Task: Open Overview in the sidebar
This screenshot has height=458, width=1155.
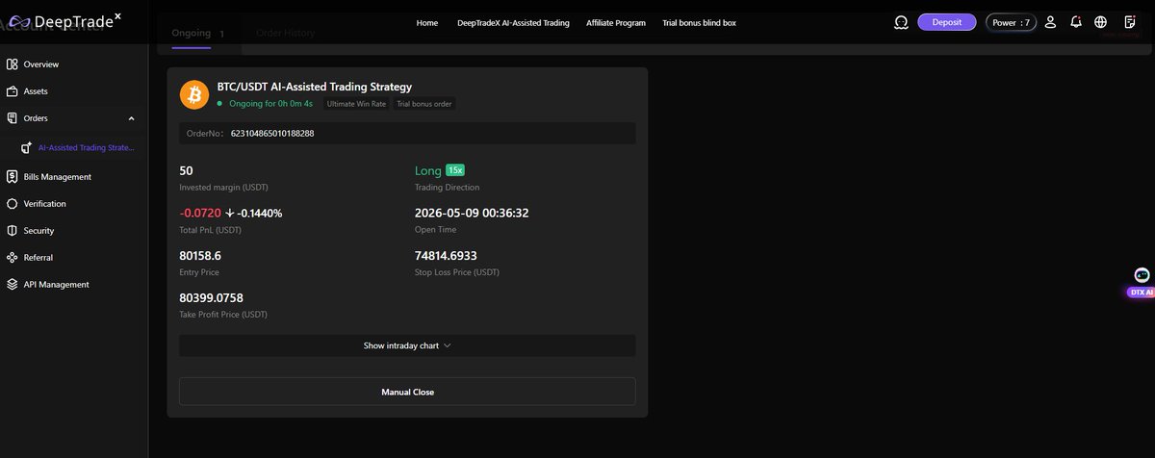Action: [x=41, y=64]
